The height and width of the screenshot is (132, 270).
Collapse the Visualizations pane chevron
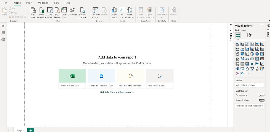pos(263,26)
